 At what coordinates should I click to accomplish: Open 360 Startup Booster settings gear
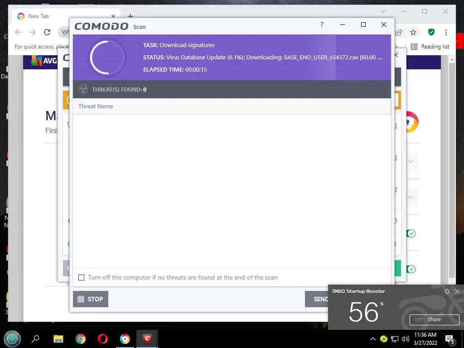(447, 291)
